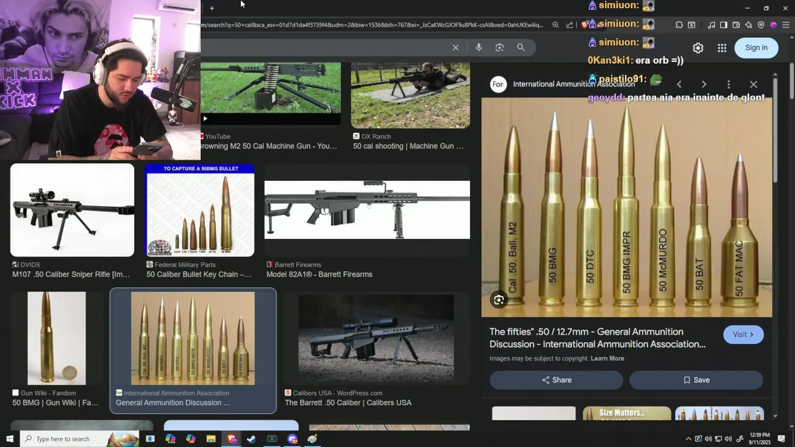Start voice search with the microphone icon

pyautogui.click(x=478, y=47)
